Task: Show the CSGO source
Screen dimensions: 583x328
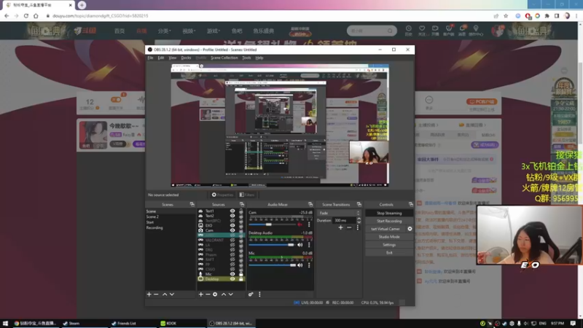Action: (232, 269)
